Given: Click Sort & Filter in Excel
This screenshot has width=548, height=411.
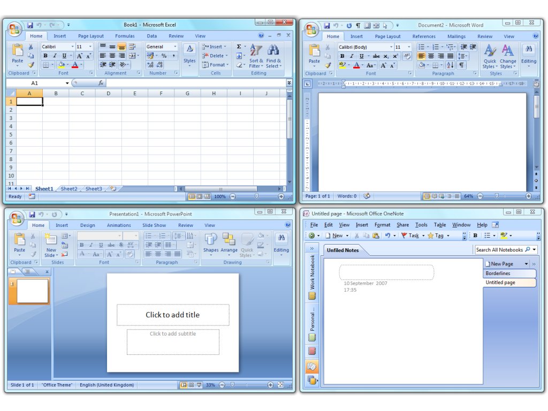Looking at the screenshot, I should (256, 56).
